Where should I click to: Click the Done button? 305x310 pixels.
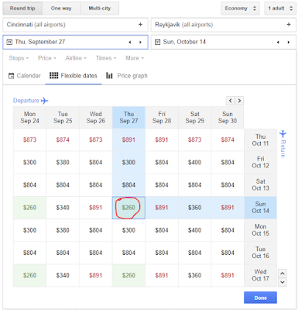pyautogui.click(x=260, y=298)
